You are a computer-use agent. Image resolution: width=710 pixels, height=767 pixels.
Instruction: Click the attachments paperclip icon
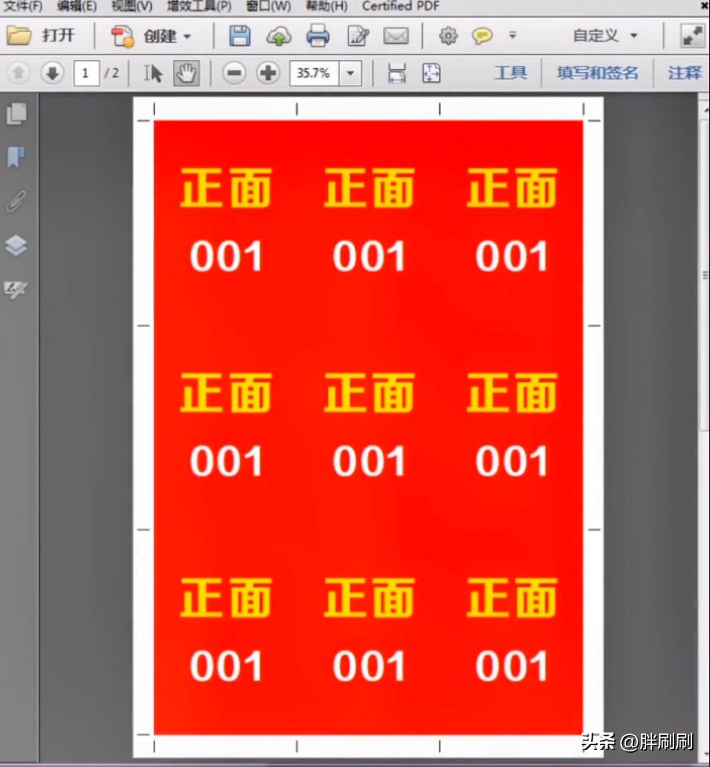pyautogui.click(x=16, y=201)
